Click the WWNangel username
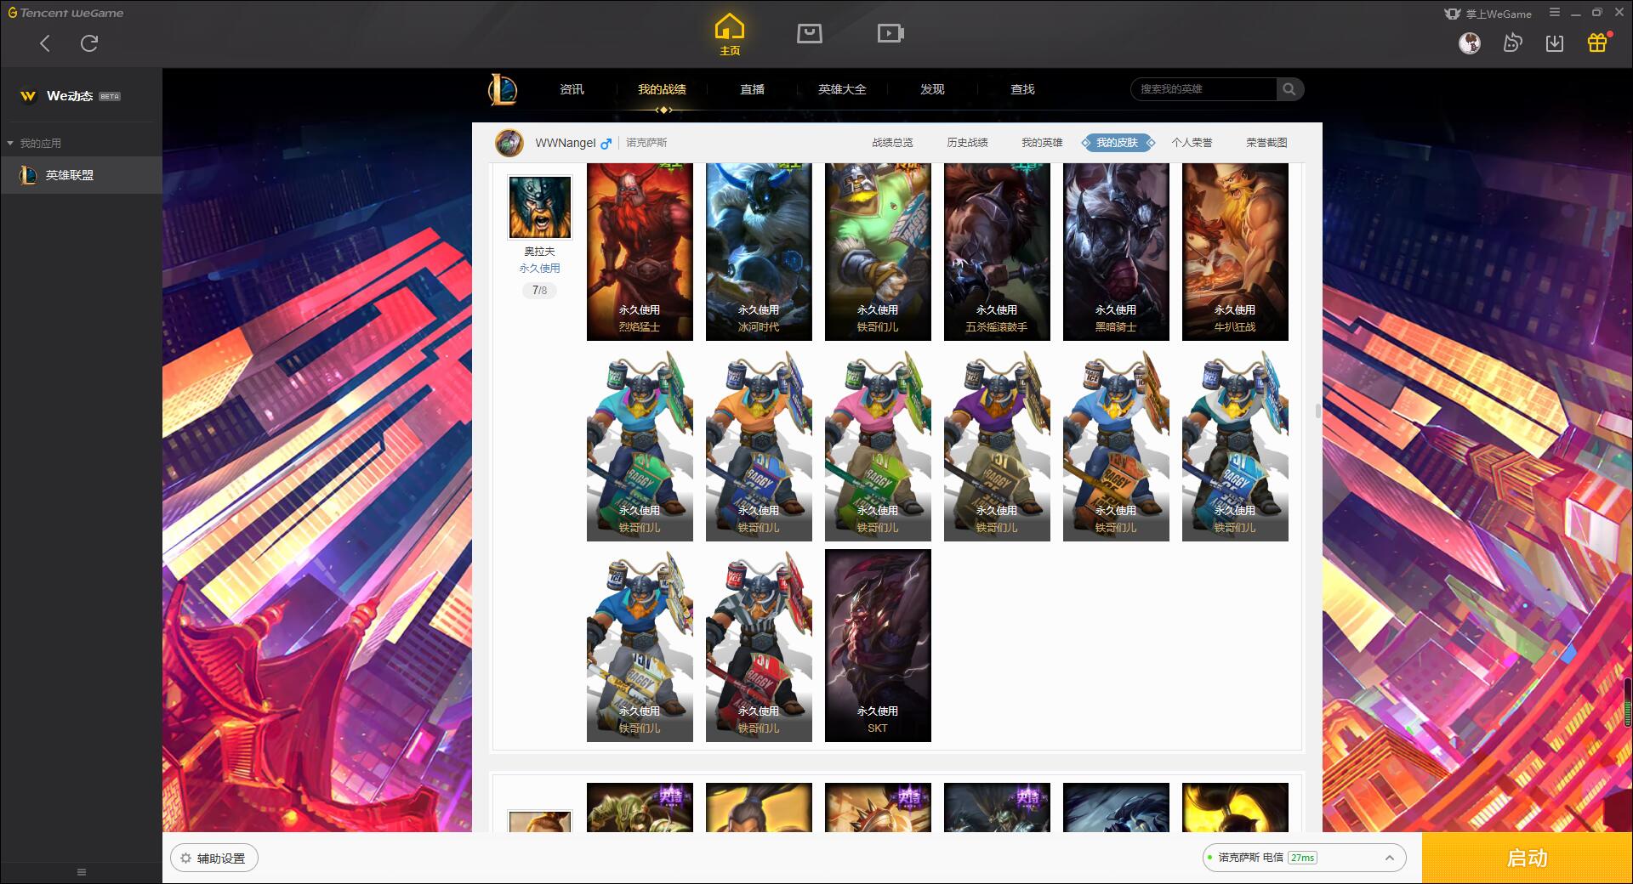 (566, 143)
